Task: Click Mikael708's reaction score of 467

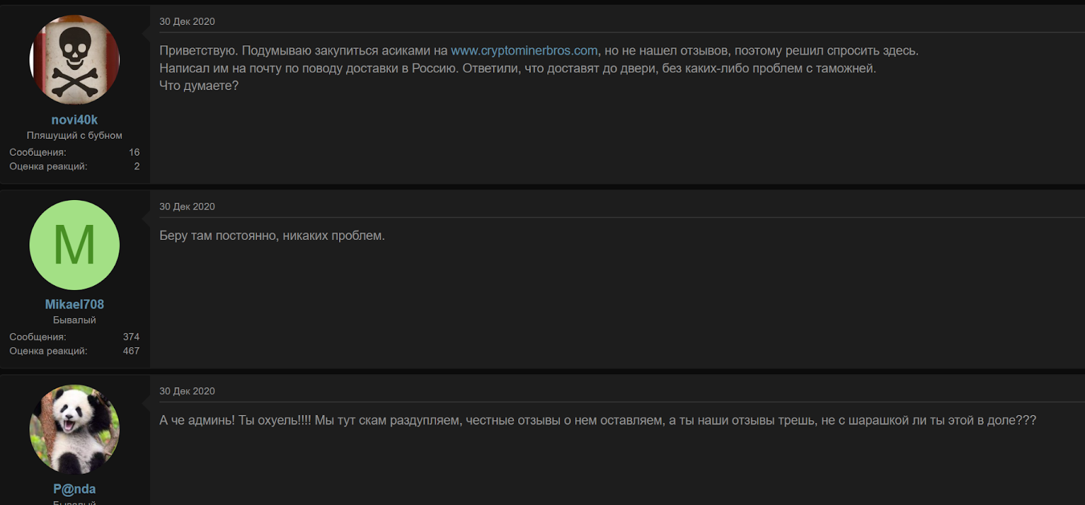Action: pyautogui.click(x=131, y=351)
